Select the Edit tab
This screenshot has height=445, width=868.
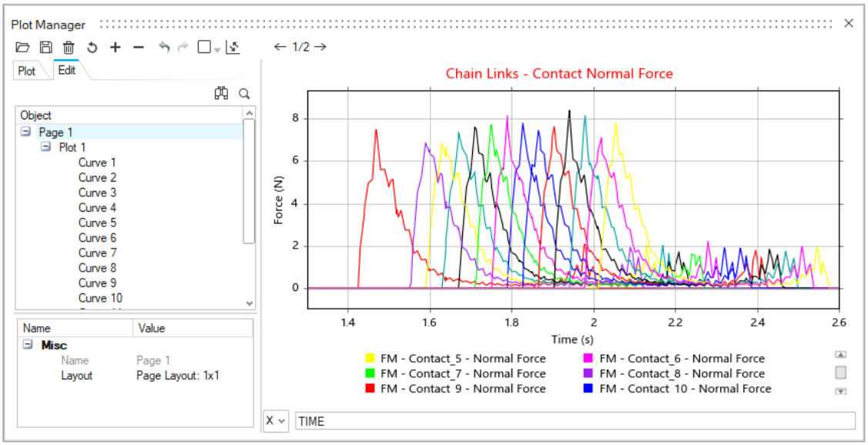click(x=67, y=70)
